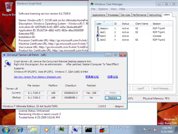
Task: Open the Recycle Bin desktop icon
Action: [9, 9]
